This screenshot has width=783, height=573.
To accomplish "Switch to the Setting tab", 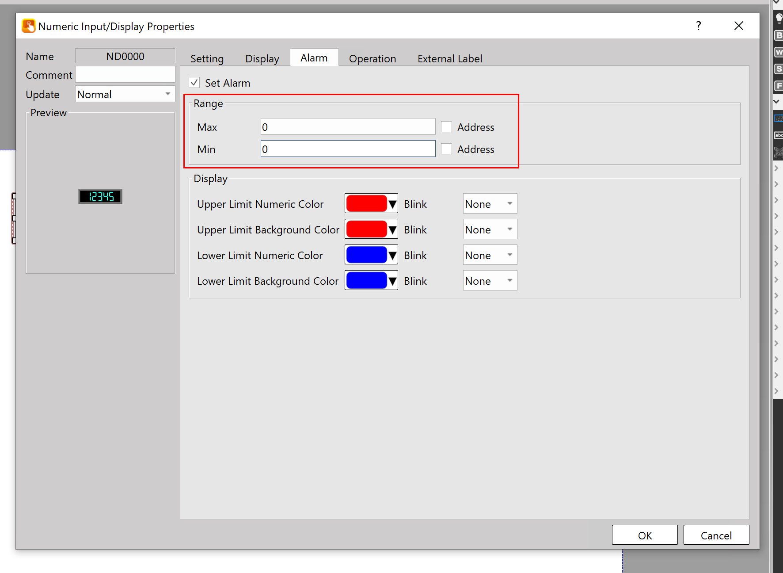I will (207, 59).
